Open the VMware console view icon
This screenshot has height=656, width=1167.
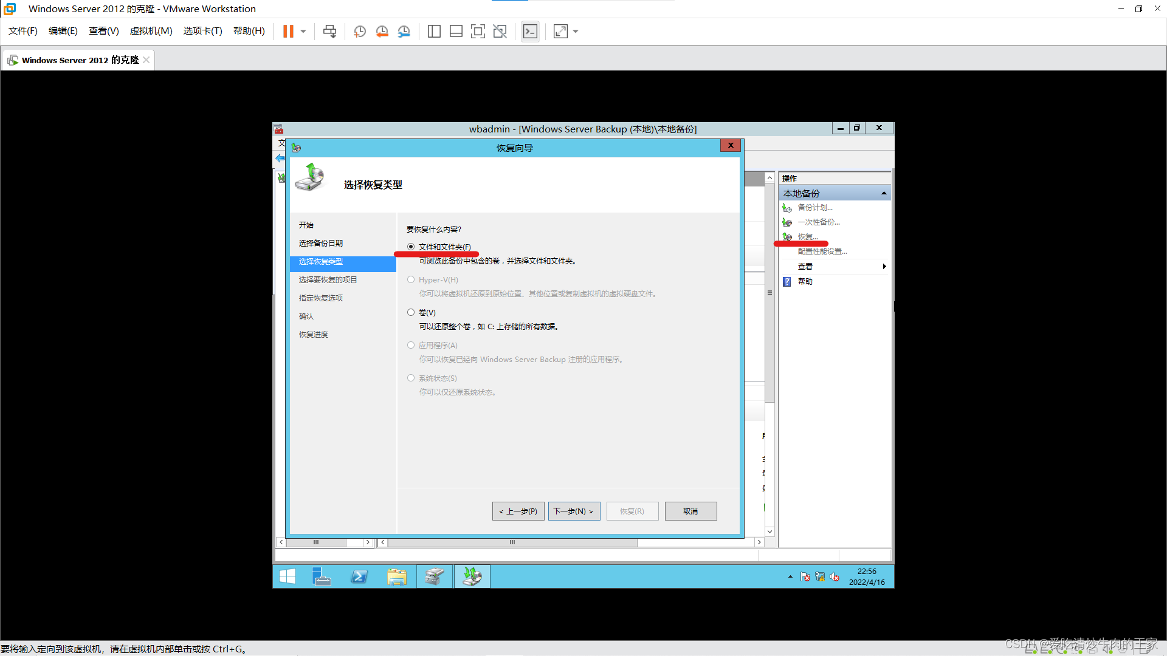[530, 32]
